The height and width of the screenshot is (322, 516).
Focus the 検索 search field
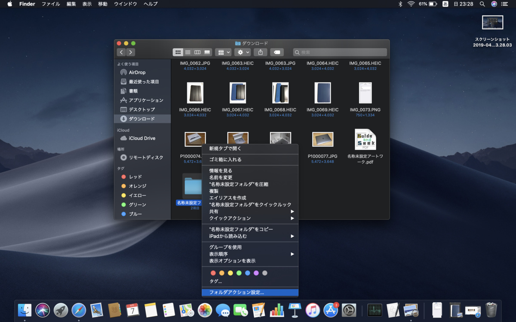tap(340, 52)
